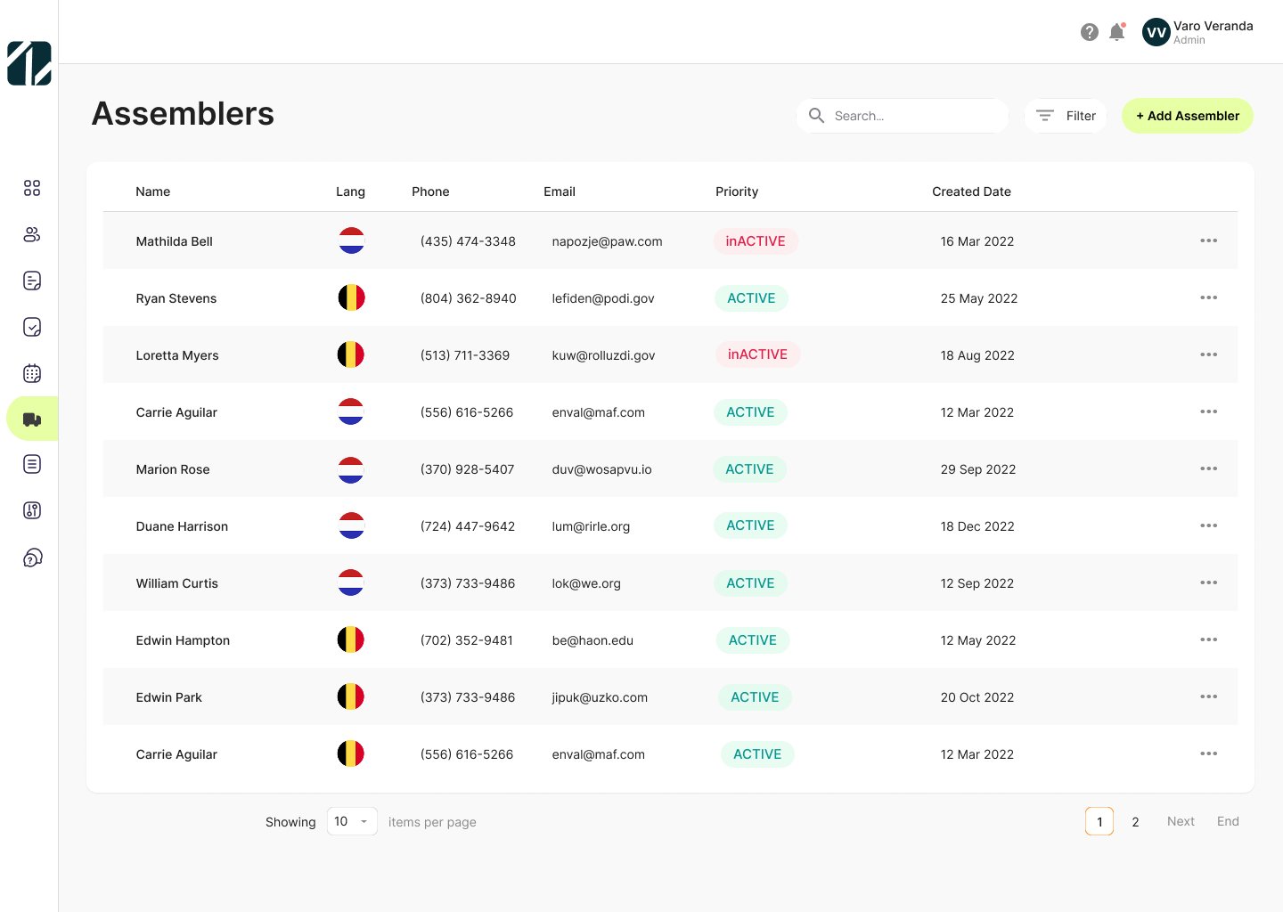Click the support headset icon in sidebar
Viewport: 1283px width, 912px height.
(x=32, y=558)
